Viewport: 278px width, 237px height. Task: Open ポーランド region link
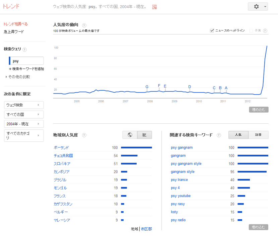point(61,148)
